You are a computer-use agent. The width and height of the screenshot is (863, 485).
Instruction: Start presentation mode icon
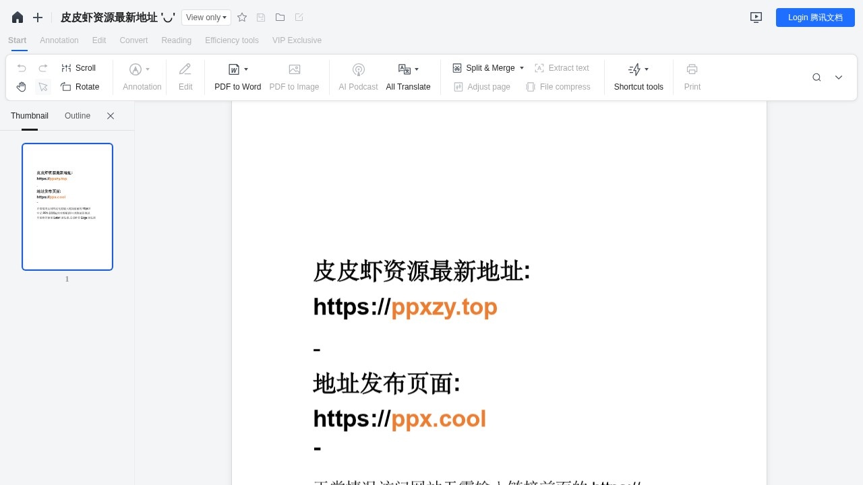point(756,18)
